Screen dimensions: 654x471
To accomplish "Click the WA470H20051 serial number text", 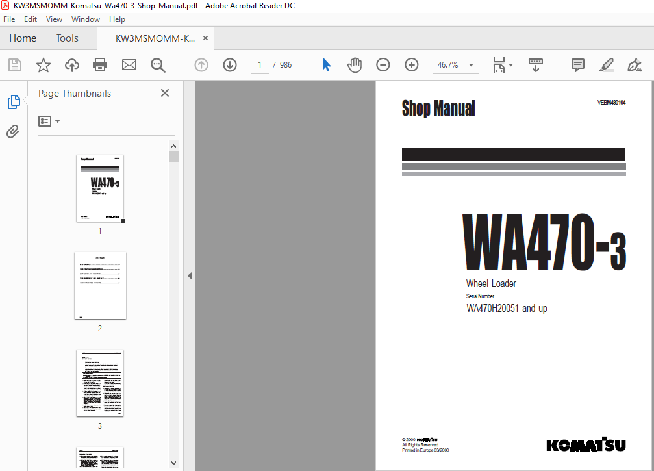I will [x=507, y=309].
